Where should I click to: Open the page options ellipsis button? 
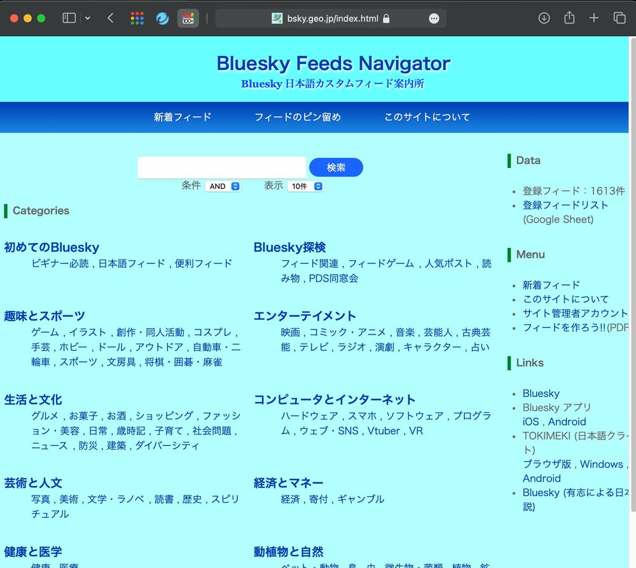434,18
